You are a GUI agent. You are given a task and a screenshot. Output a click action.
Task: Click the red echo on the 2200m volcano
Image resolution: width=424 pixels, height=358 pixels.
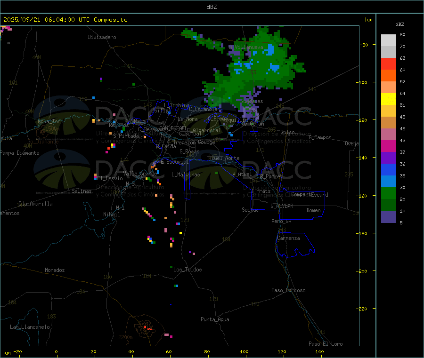[148, 328]
